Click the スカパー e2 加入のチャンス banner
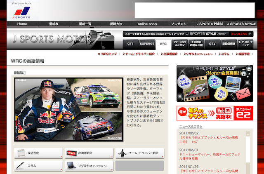The height and width of the screenshot is (174, 264). [214, 112]
